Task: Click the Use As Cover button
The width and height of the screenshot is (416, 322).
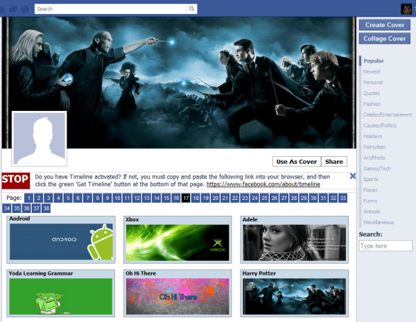Action: (x=297, y=162)
